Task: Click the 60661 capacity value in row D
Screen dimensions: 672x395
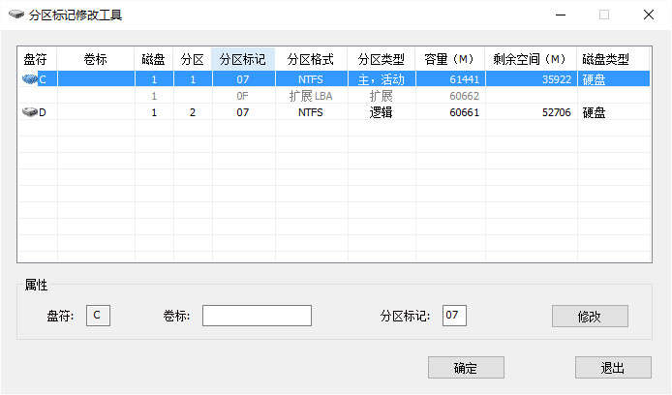Action: pos(464,112)
